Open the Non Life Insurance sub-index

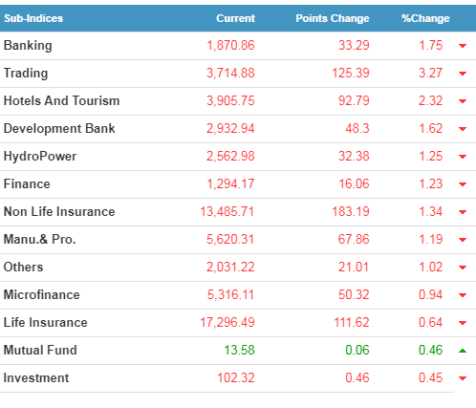59,211
